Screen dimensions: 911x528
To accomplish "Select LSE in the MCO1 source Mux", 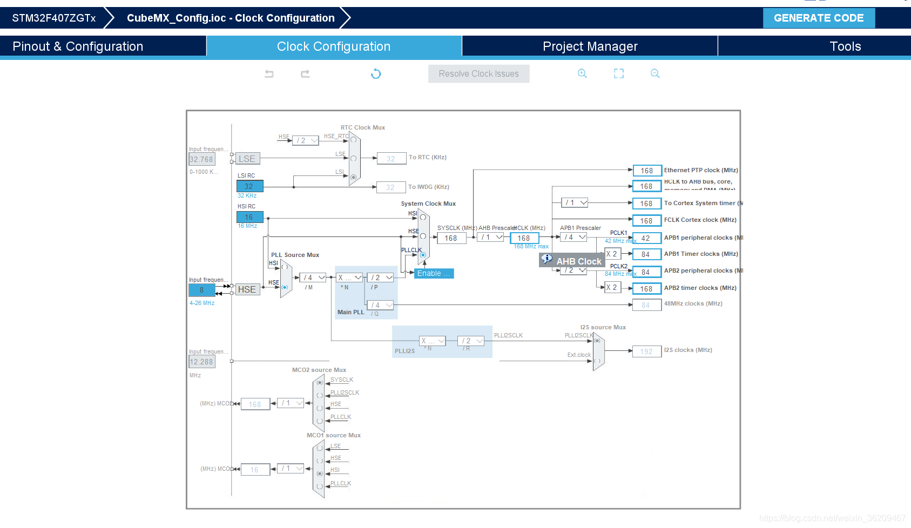I will click(320, 448).
